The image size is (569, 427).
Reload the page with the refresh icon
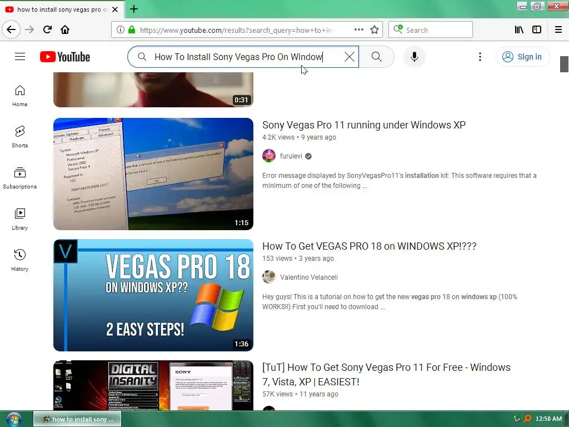48,29
